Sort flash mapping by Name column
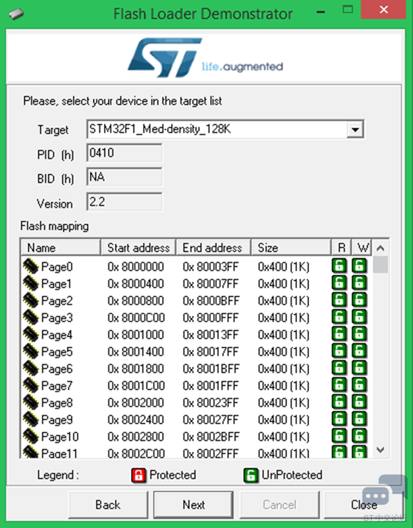 click(x=61, y=248)
